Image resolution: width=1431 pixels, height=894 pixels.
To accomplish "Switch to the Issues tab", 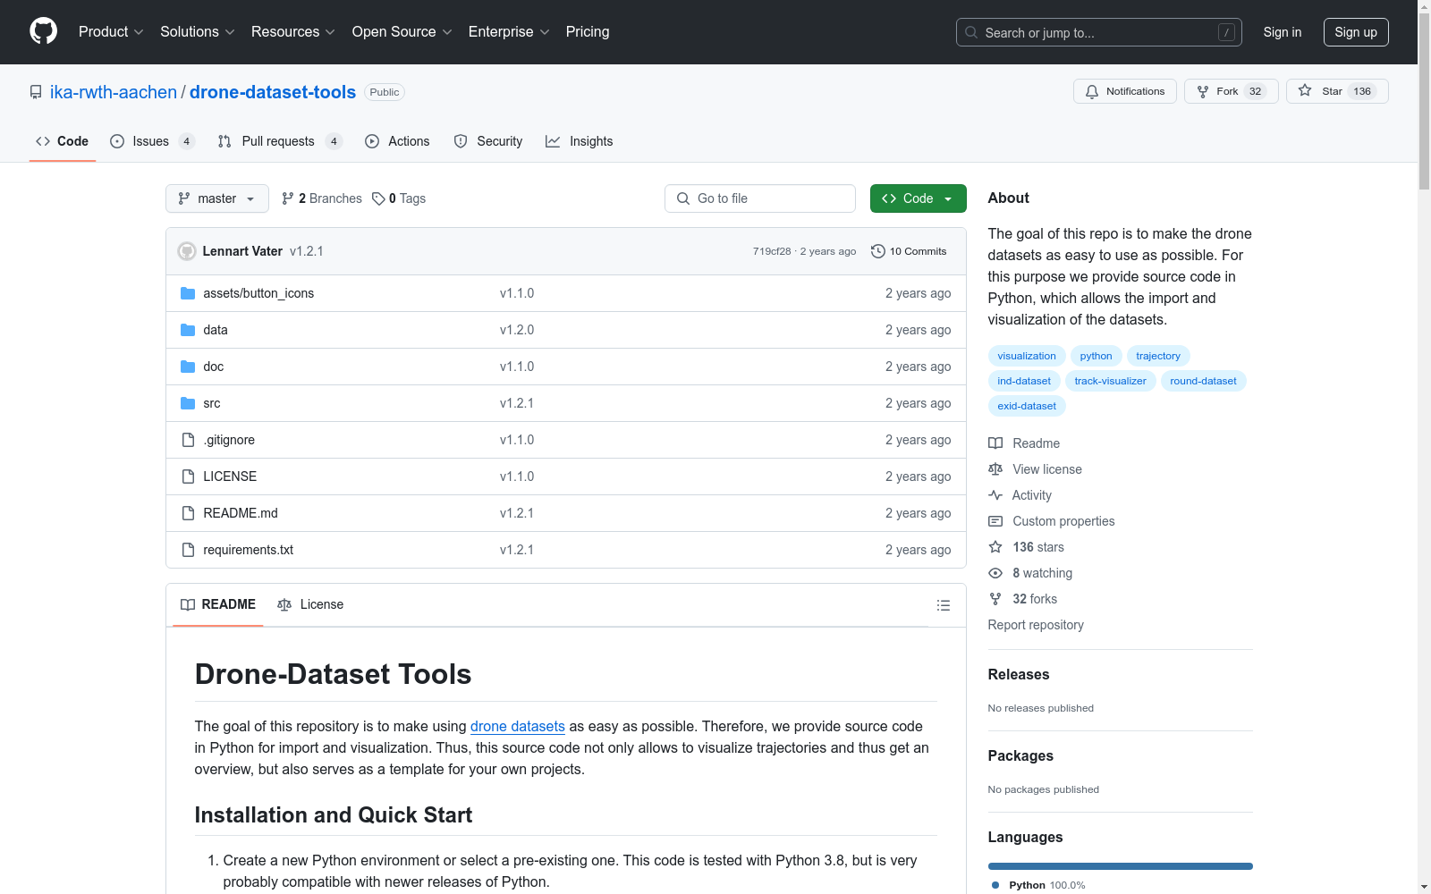I will tap(152, 141).
